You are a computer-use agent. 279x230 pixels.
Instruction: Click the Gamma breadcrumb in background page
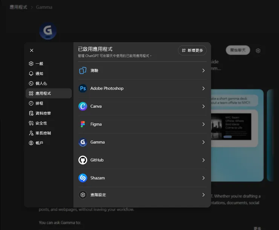point(44,7)
